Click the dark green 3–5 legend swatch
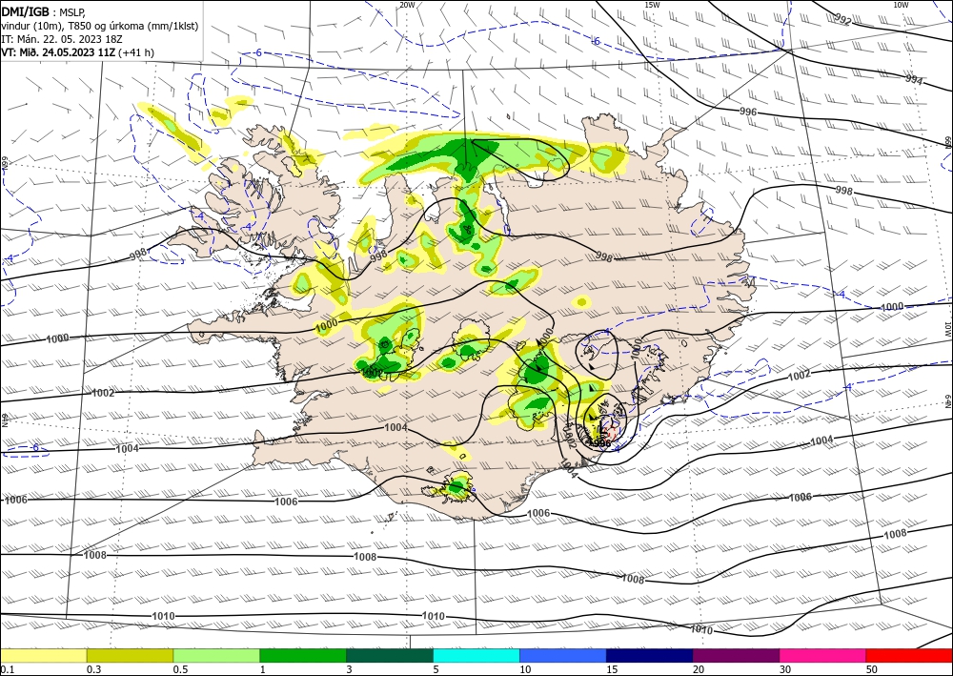The image size is (953, 676). (x=390, y=655)
